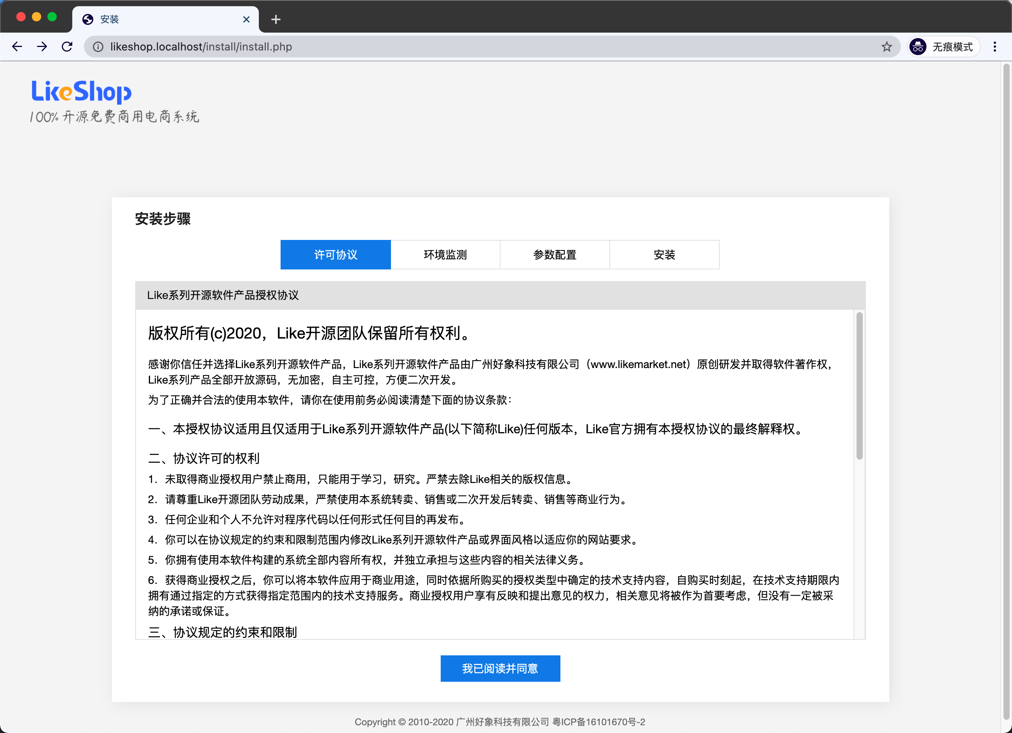
Task: Reload the install page
Action: tap(67, 46)
